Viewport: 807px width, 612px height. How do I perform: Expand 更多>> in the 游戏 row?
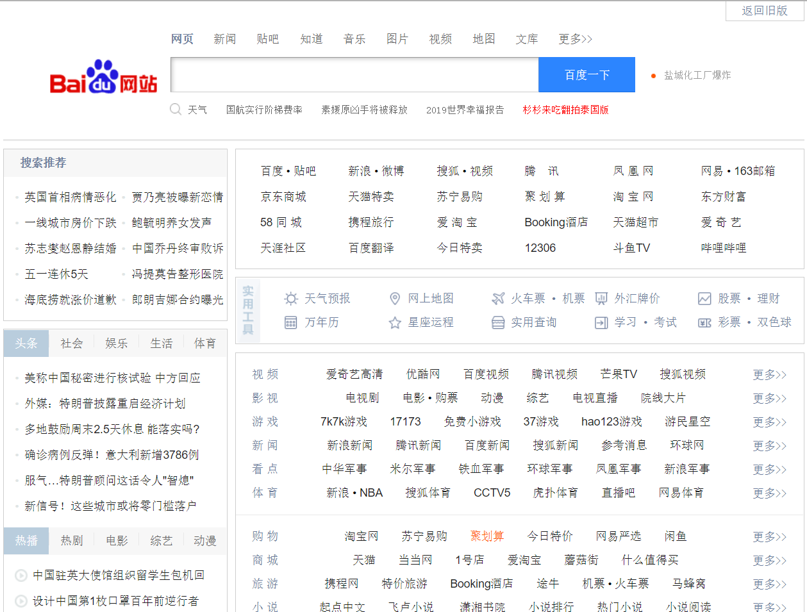769,422
